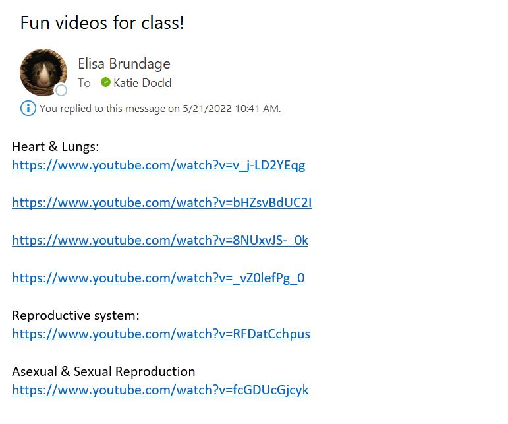The height and width of the screenshot is (424, 508).
Task: Click the 'Asexual & Sexual Reproduction' heading text
Action: (103, 371)
